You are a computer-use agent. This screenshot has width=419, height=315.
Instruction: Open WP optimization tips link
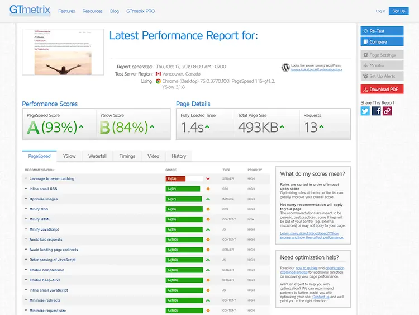(x=316, y=69)
